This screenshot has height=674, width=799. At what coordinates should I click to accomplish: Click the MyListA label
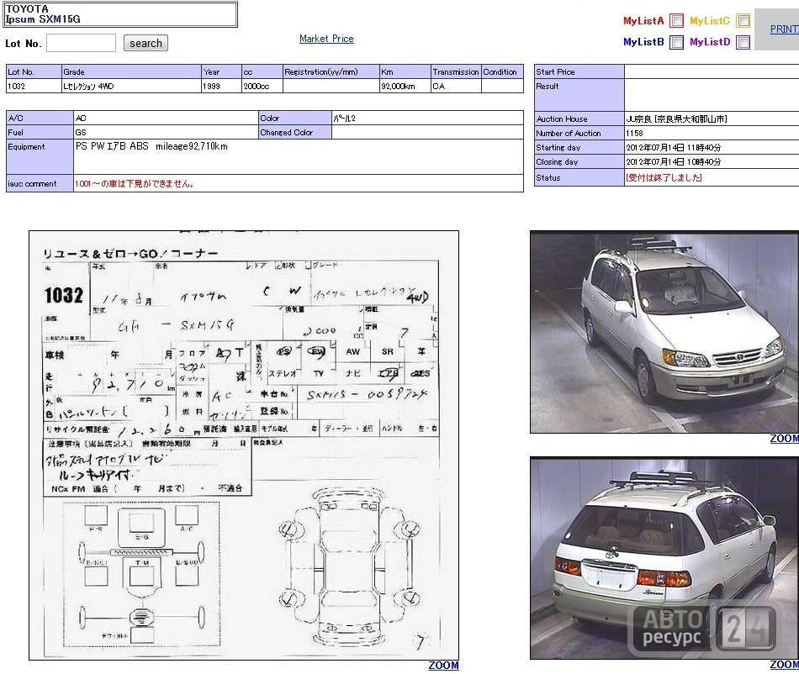click(643, 21)
